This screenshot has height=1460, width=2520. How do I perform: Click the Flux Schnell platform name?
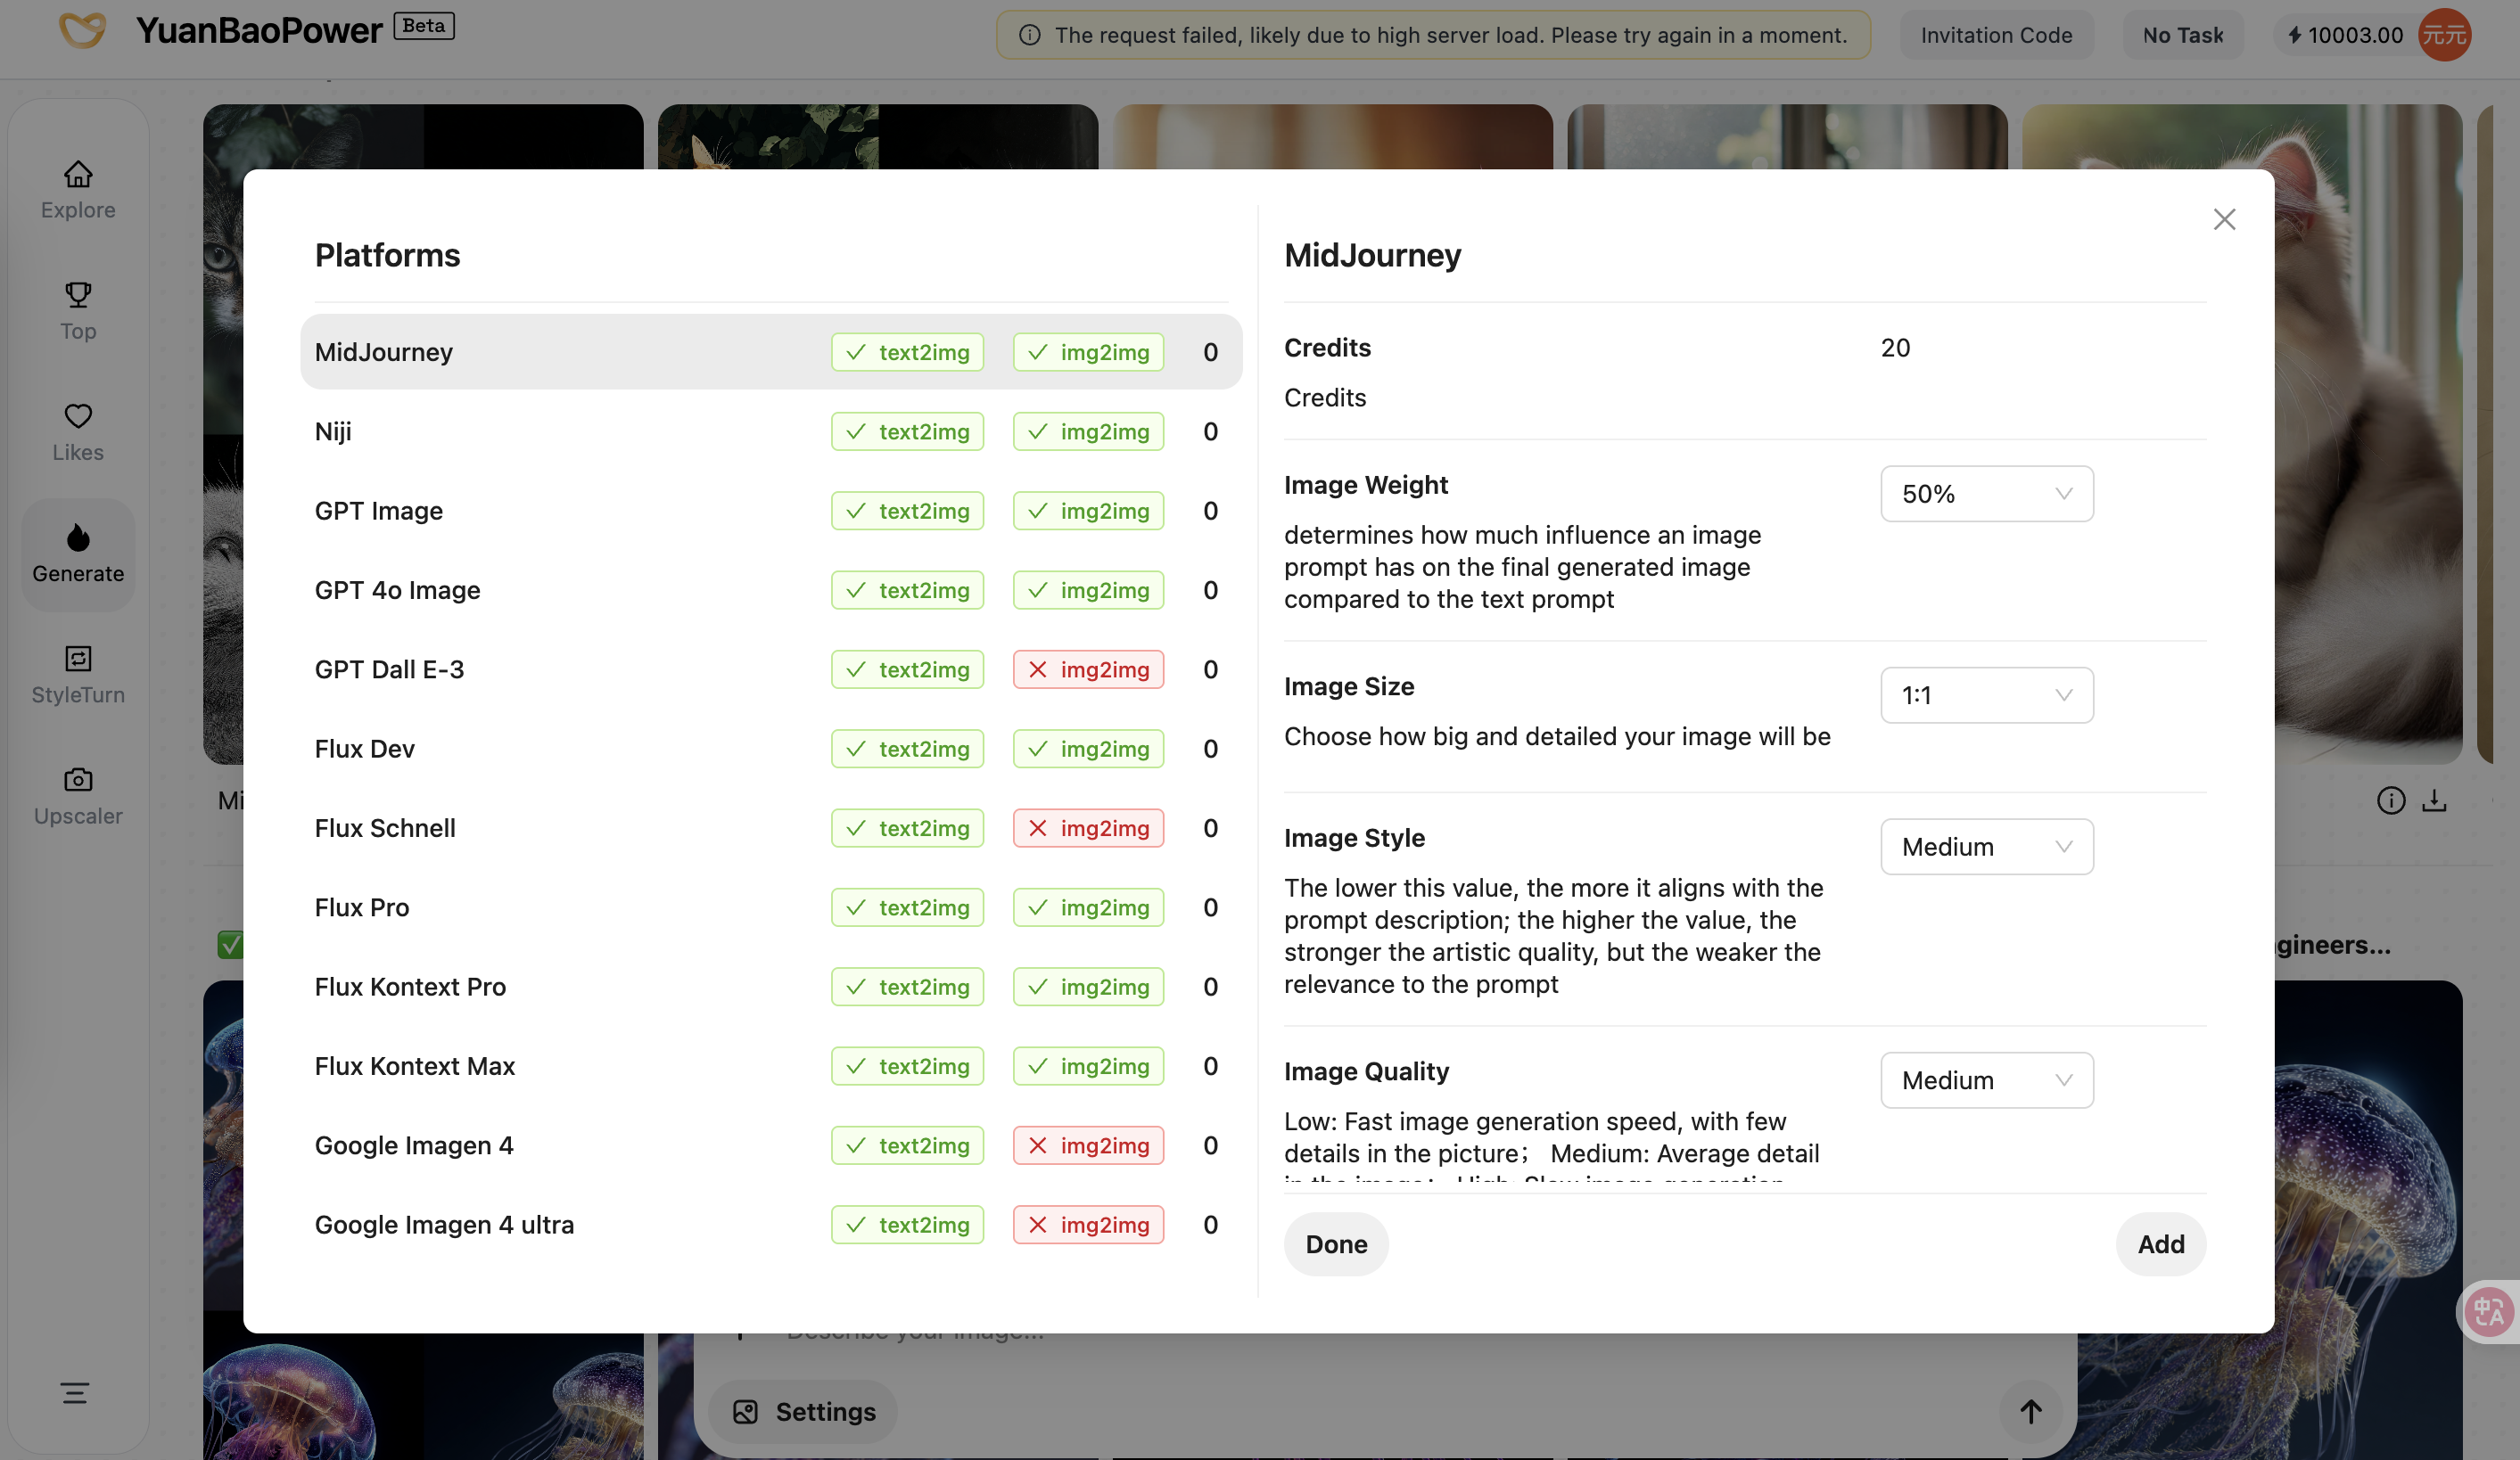point(385,828)
